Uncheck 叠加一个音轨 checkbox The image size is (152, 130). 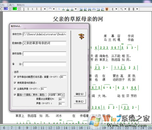(x=15, y=95)
